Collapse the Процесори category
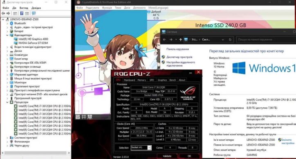 click(x=7, y=102)
